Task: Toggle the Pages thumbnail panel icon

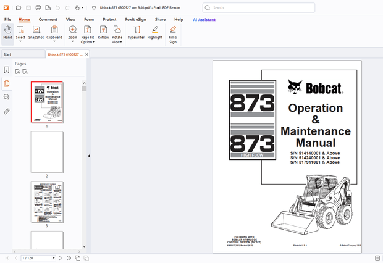Action: point(7,83)
